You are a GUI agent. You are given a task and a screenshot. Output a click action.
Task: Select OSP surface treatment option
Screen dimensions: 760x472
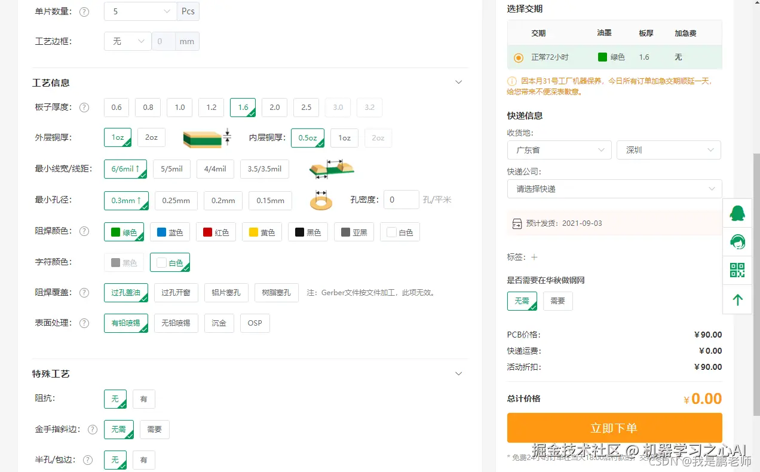click(x=255, y=323)
